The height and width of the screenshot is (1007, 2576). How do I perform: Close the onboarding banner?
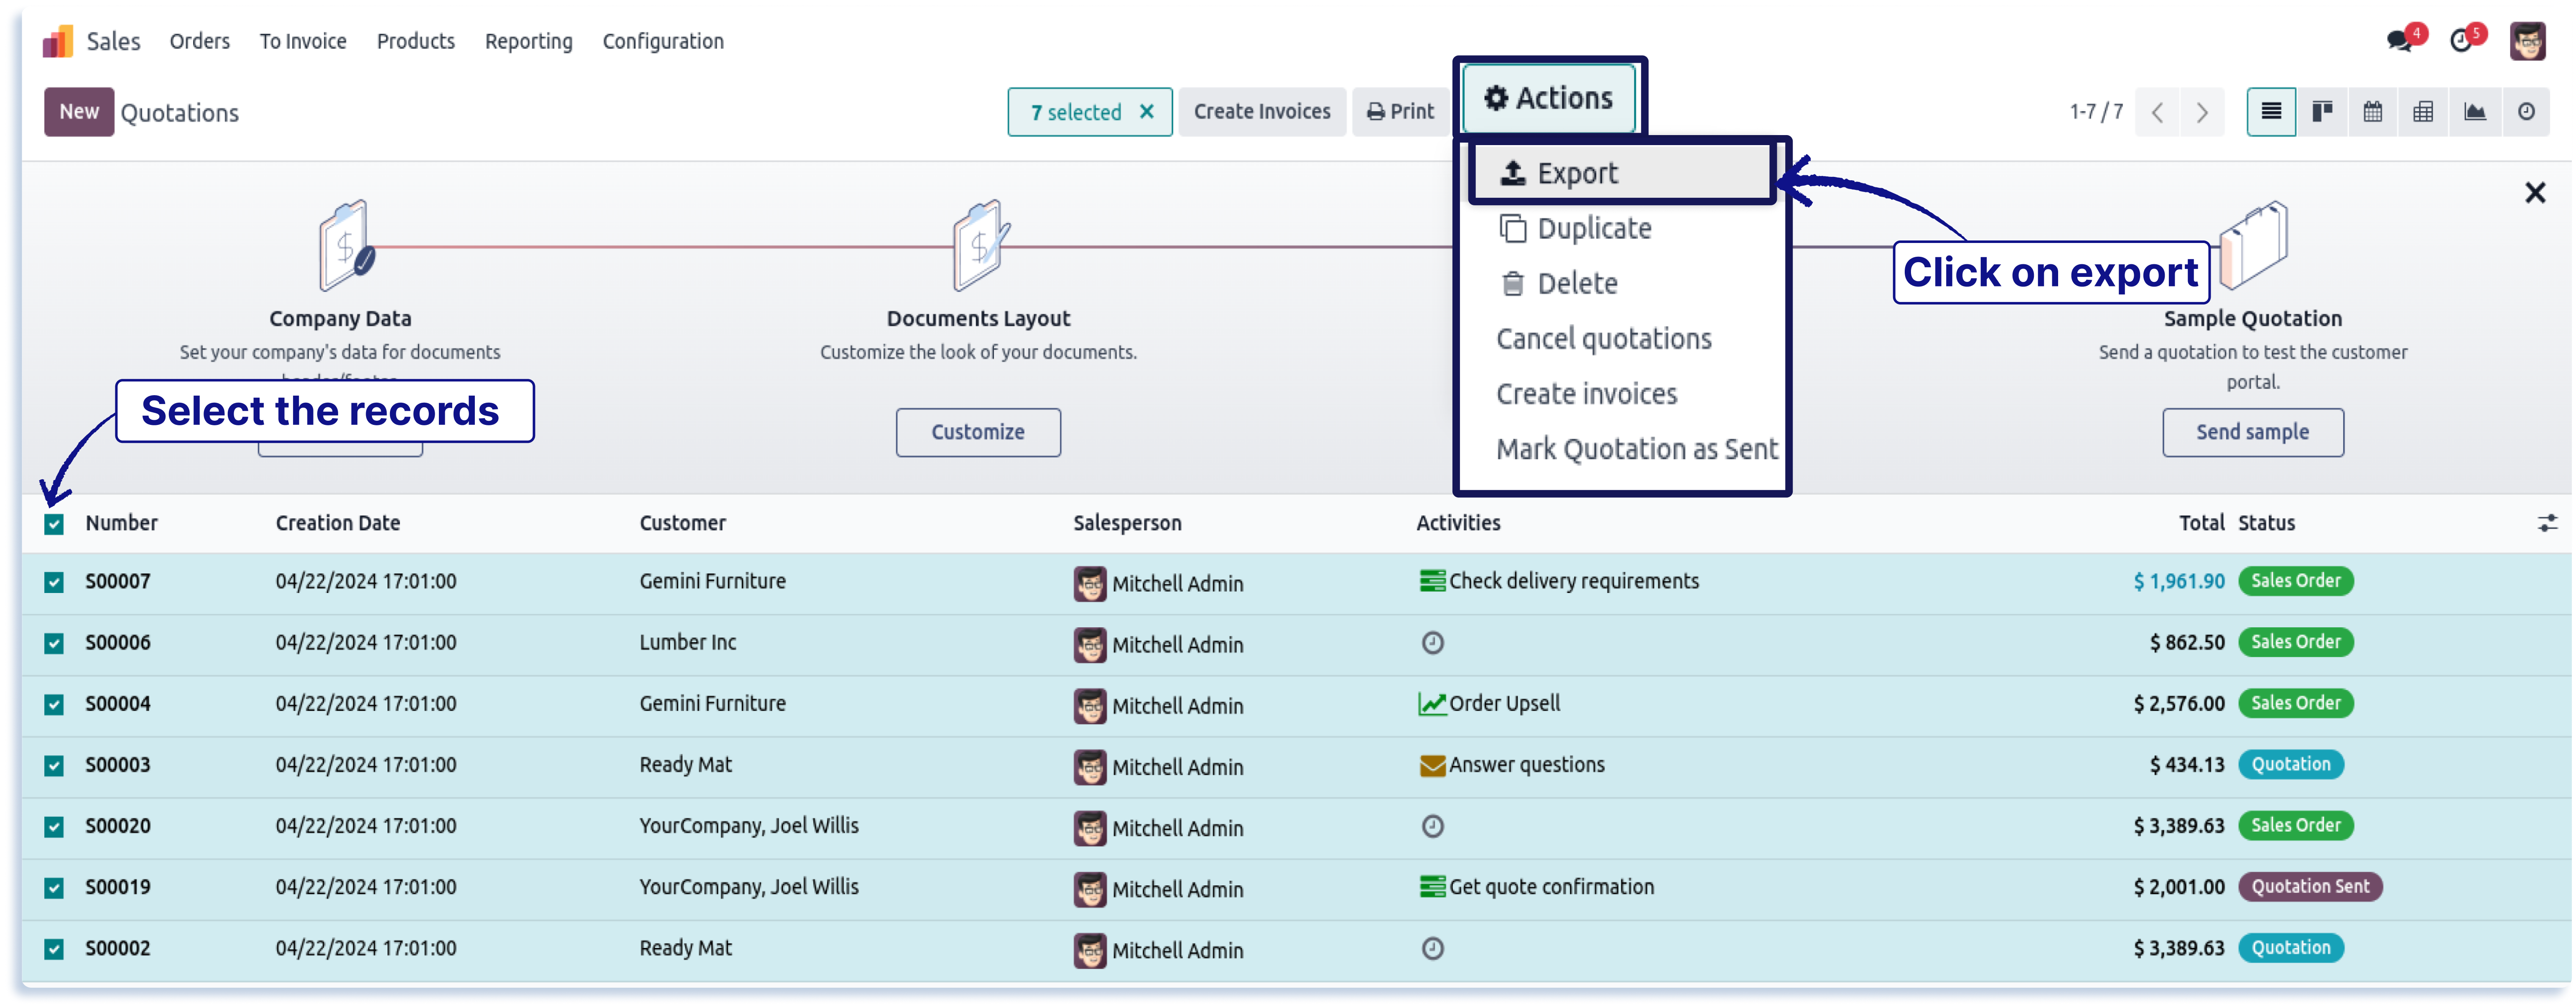coord(2534,192)
